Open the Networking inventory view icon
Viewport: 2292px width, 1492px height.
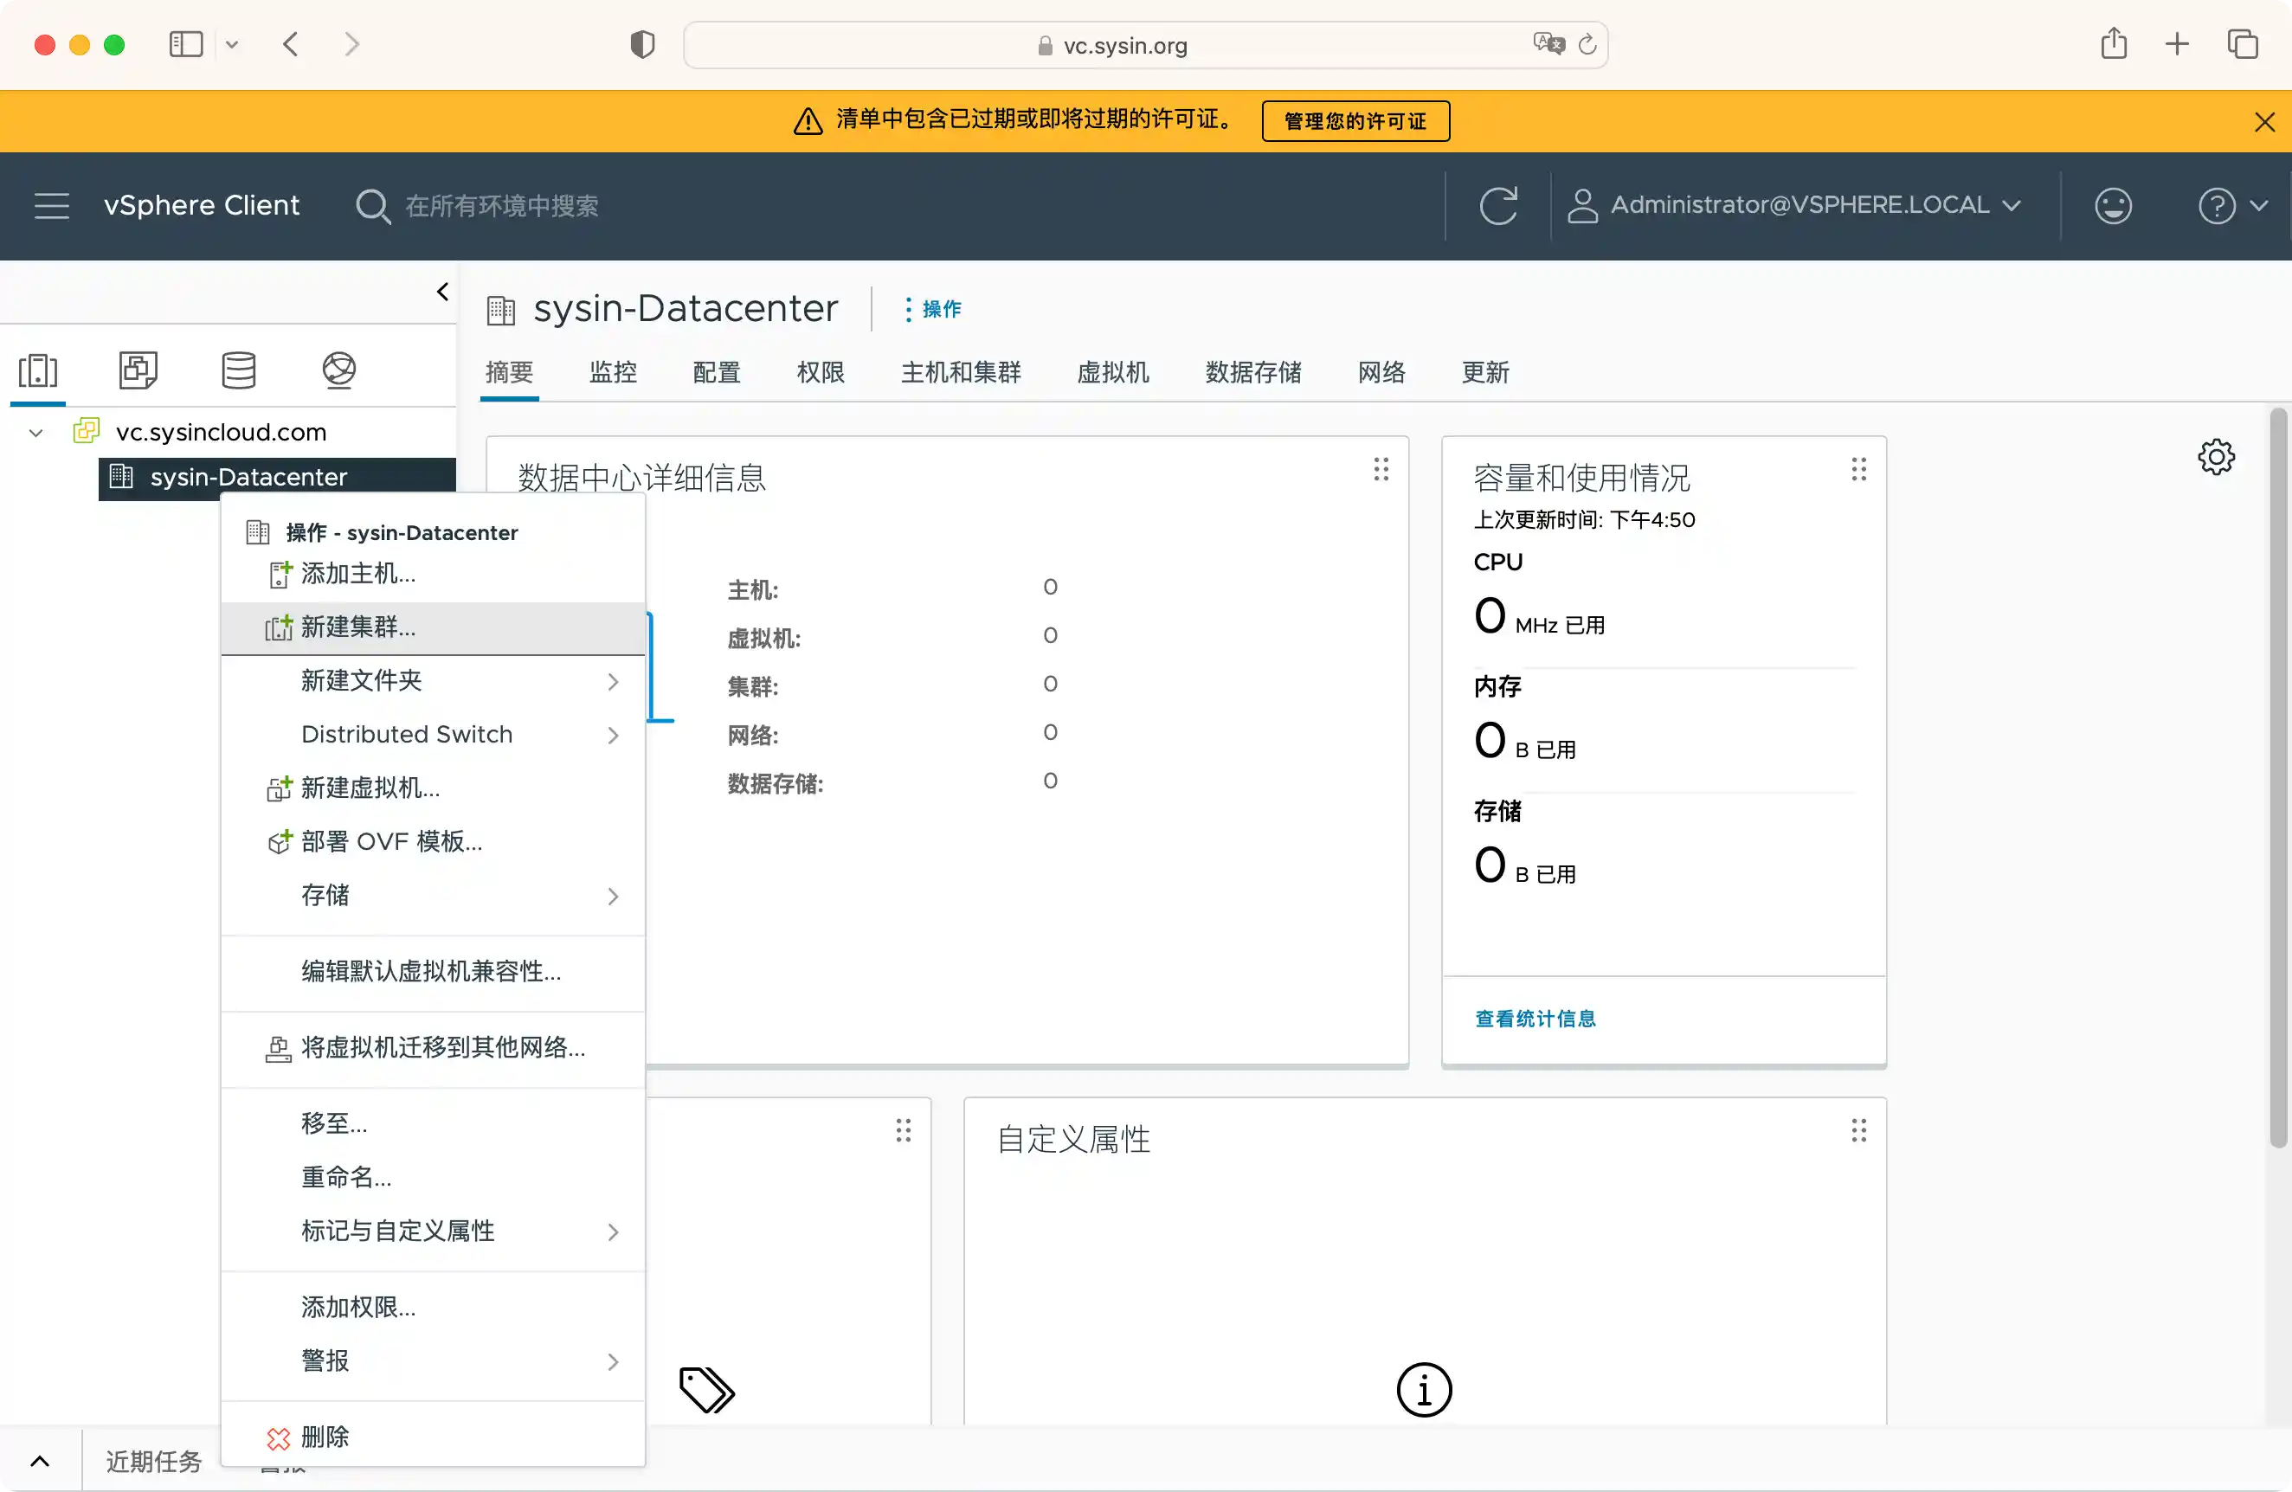pyautogui.click(x=338, y=370)
